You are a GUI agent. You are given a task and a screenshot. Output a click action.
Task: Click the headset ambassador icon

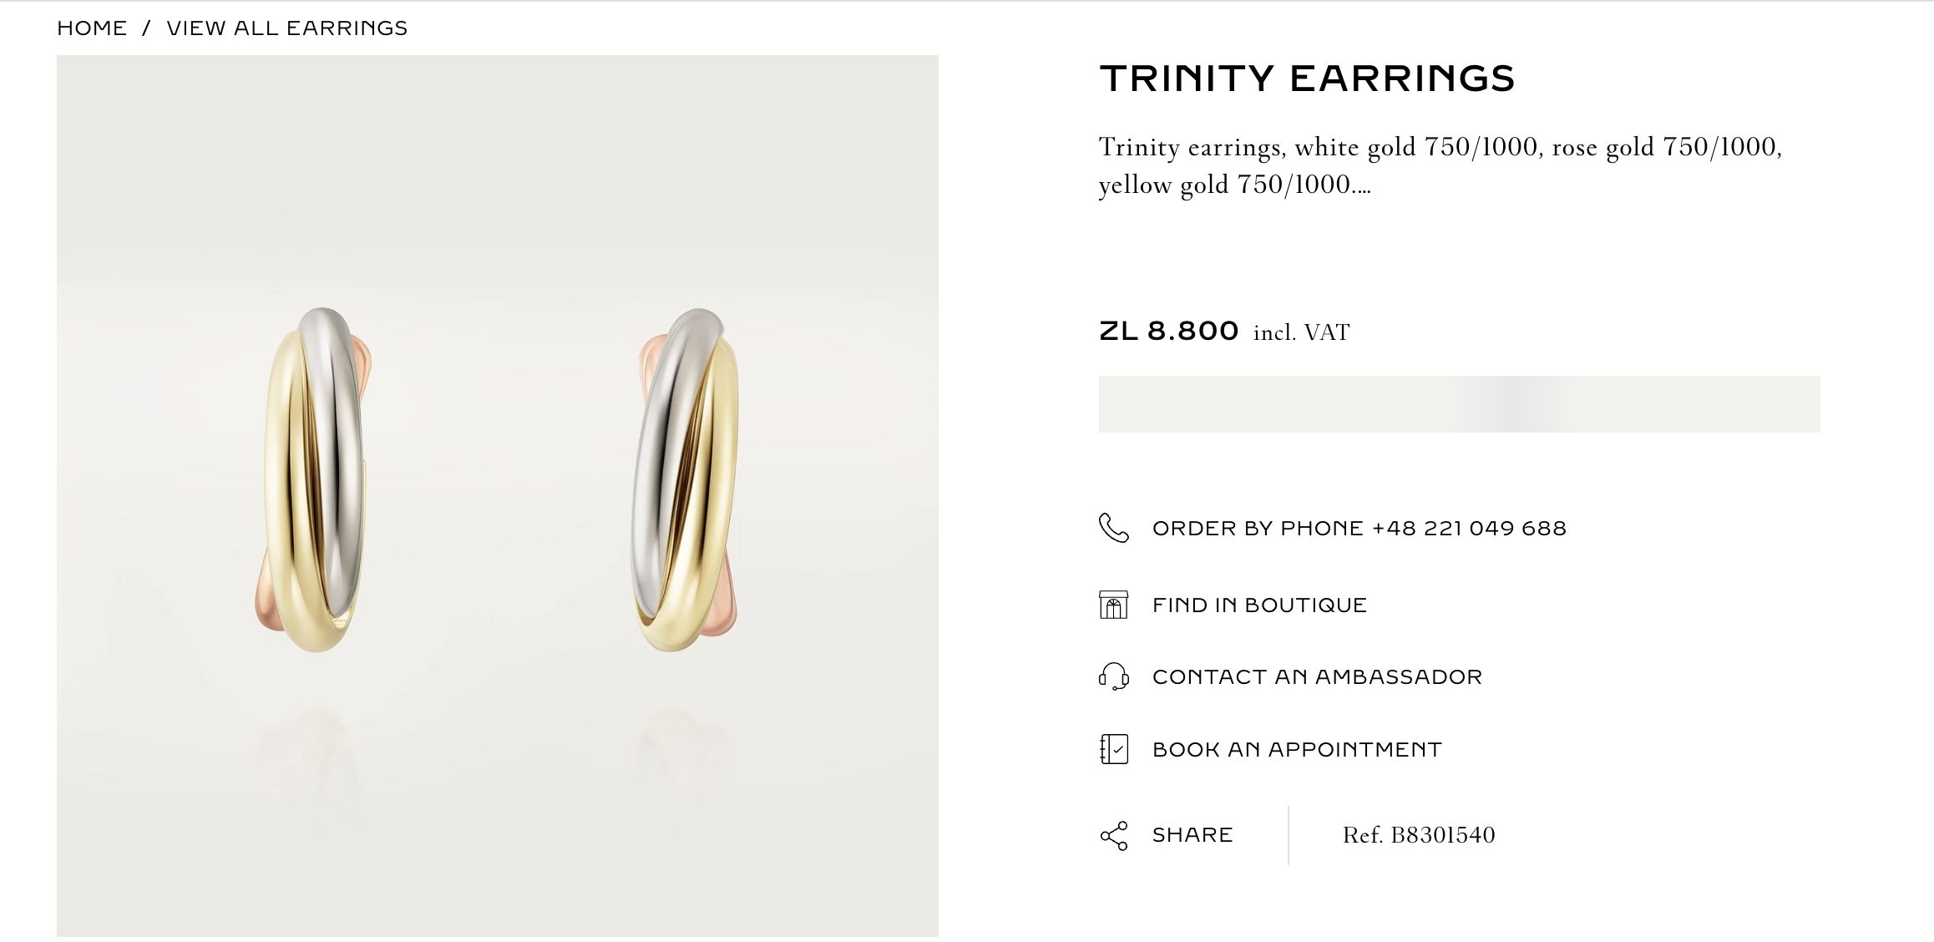pos(1113,676)
